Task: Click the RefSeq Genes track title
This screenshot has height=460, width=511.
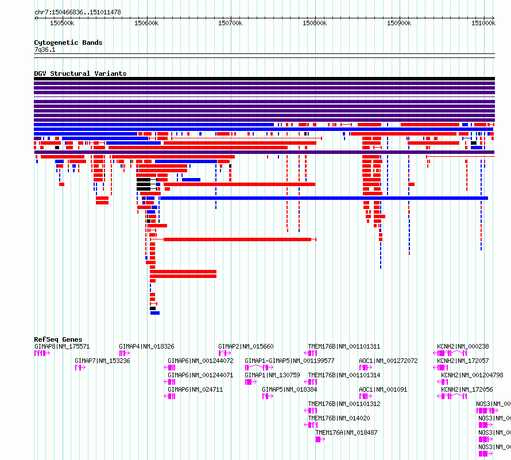Action: pyautogui.click(x=58, y=339)
